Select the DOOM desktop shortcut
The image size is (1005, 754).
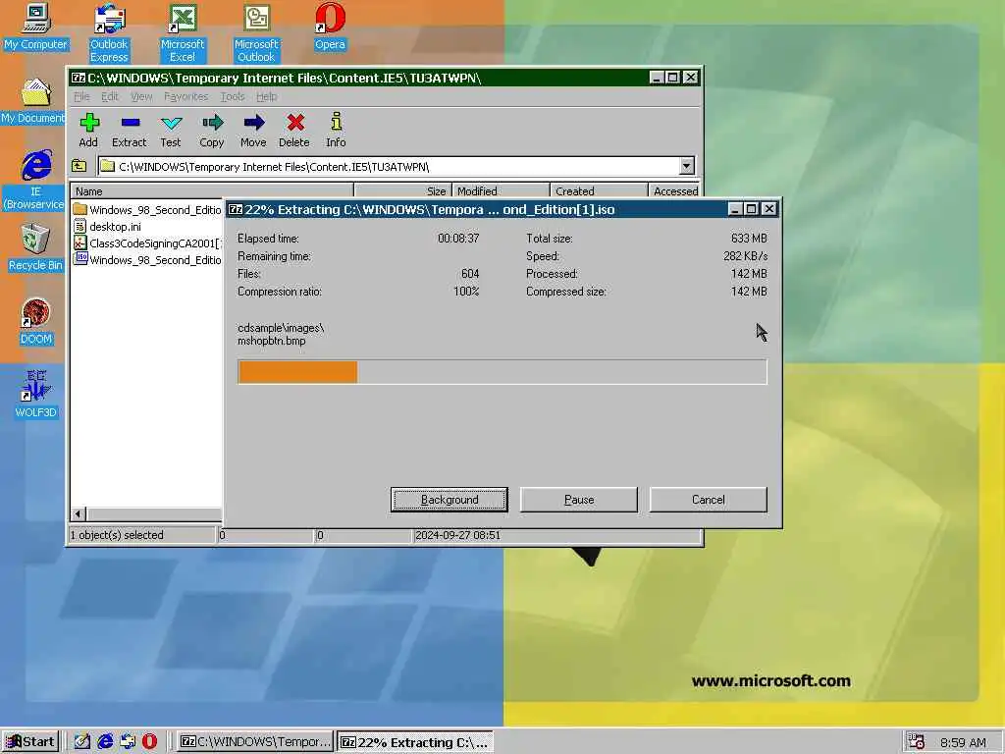35,322
